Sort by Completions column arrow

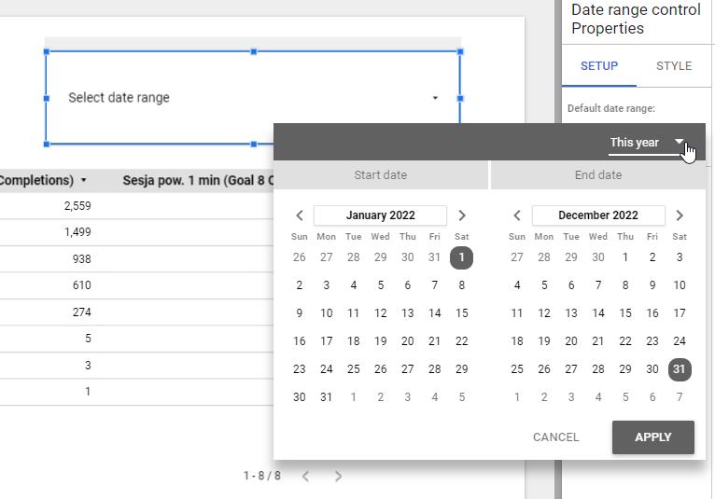pyautogui.click(x=84, y=180)
